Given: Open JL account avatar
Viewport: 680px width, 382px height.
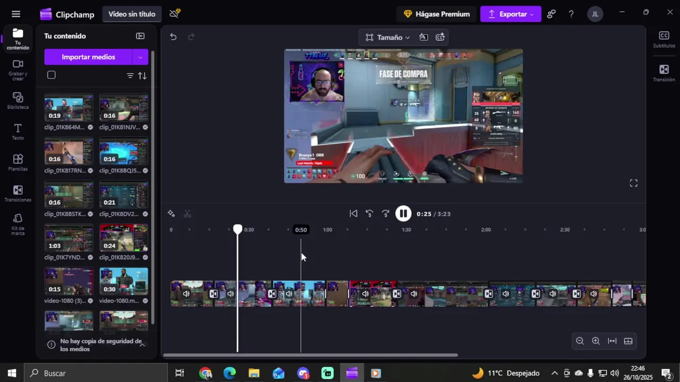Looking at the screenshot, I should 595,14.
